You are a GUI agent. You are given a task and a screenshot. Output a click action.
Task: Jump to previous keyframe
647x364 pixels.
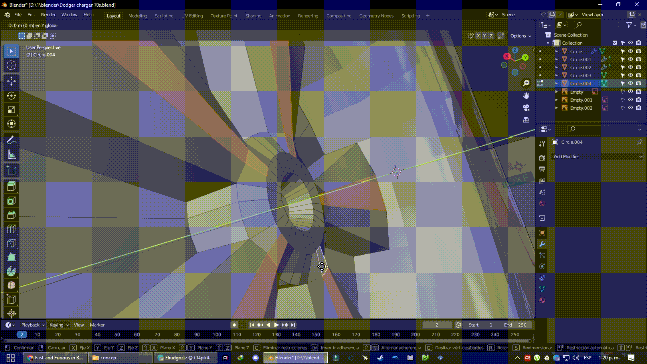[x=260, y=325]
